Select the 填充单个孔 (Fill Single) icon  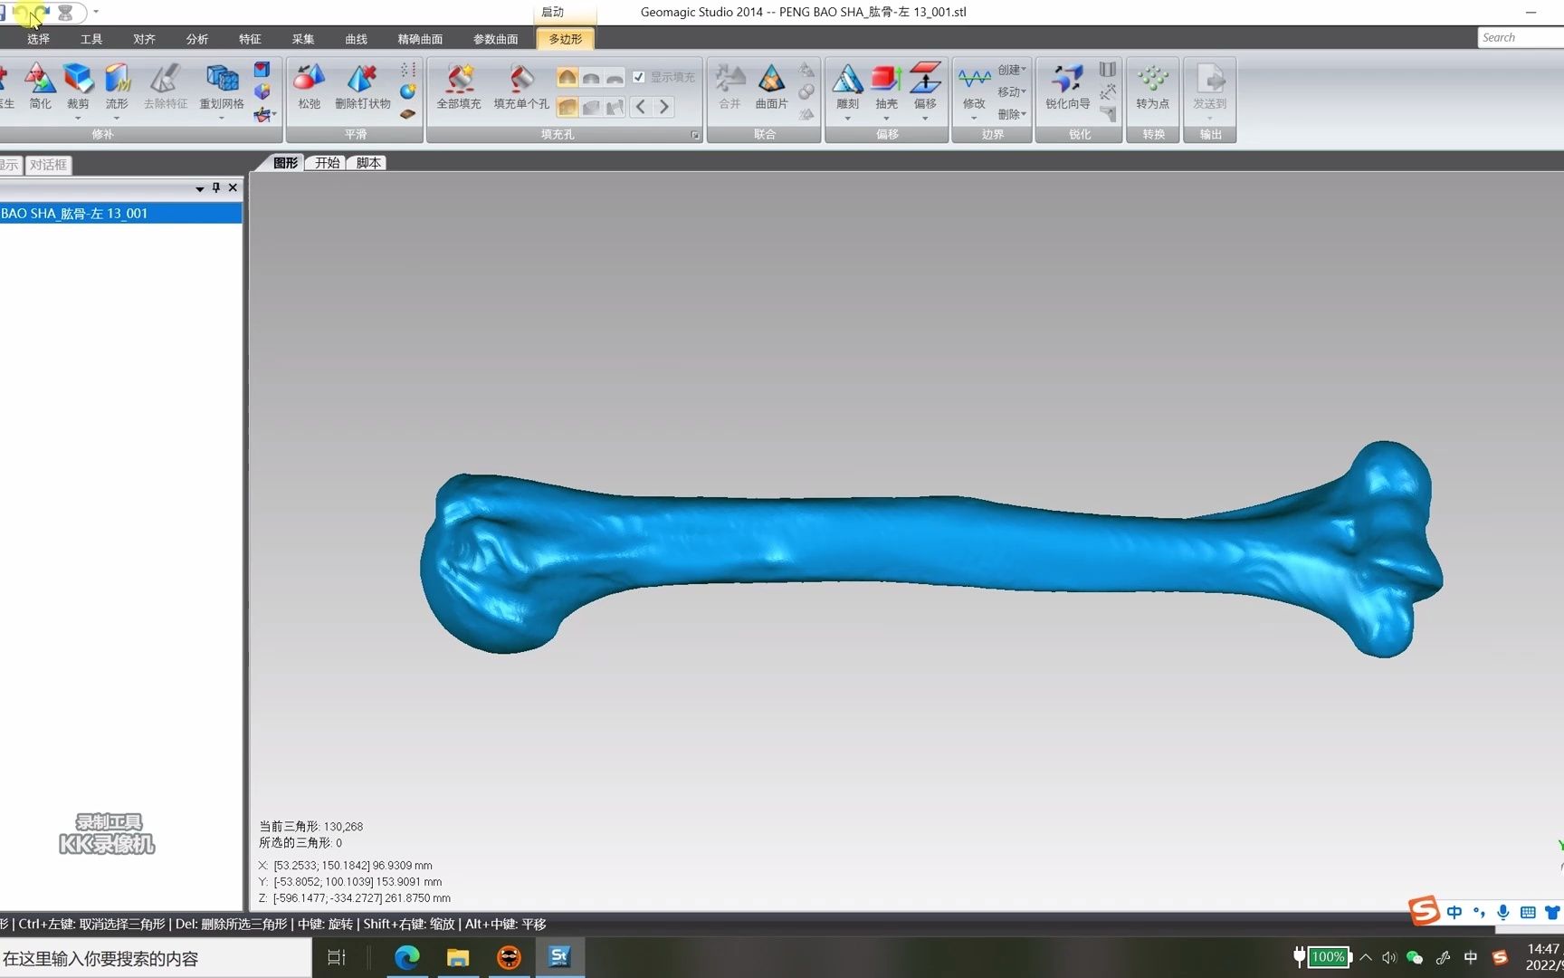click(x=521, y=80)
